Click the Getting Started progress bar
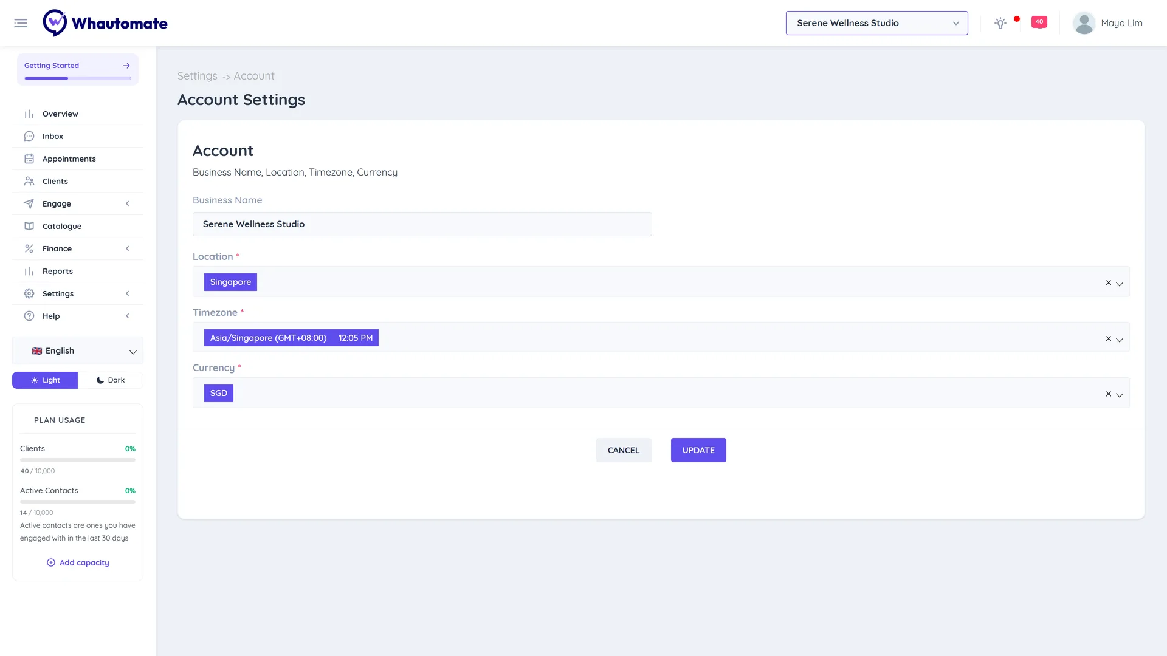The height and width of the screenshot is (656, 1167). pos(78,78)
